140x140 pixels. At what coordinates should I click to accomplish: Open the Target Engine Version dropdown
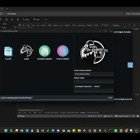94,74
